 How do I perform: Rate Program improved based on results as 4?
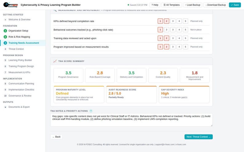(179, 47)
